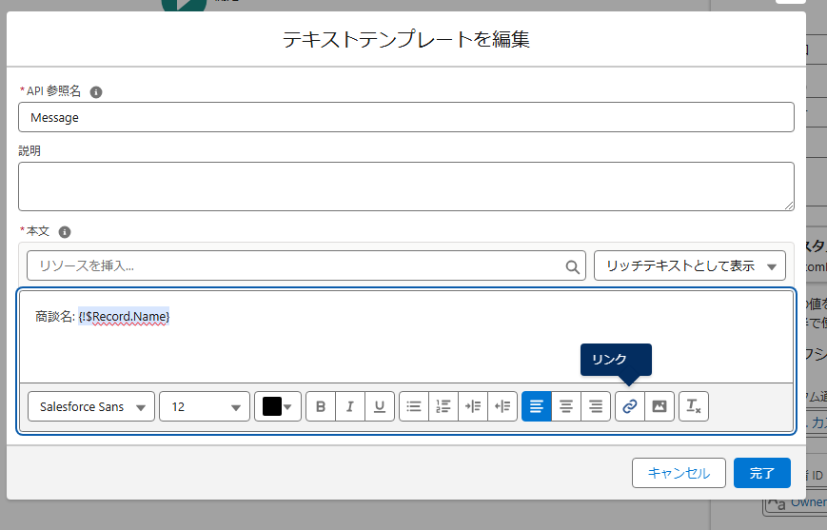Increase the indent of the text

(x=473, y=406)
